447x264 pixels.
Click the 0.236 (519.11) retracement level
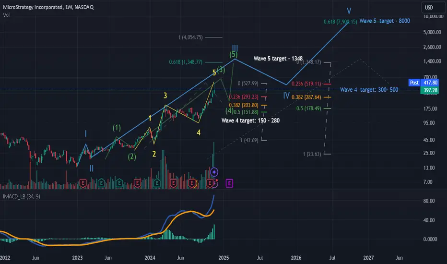pos(306,84)
